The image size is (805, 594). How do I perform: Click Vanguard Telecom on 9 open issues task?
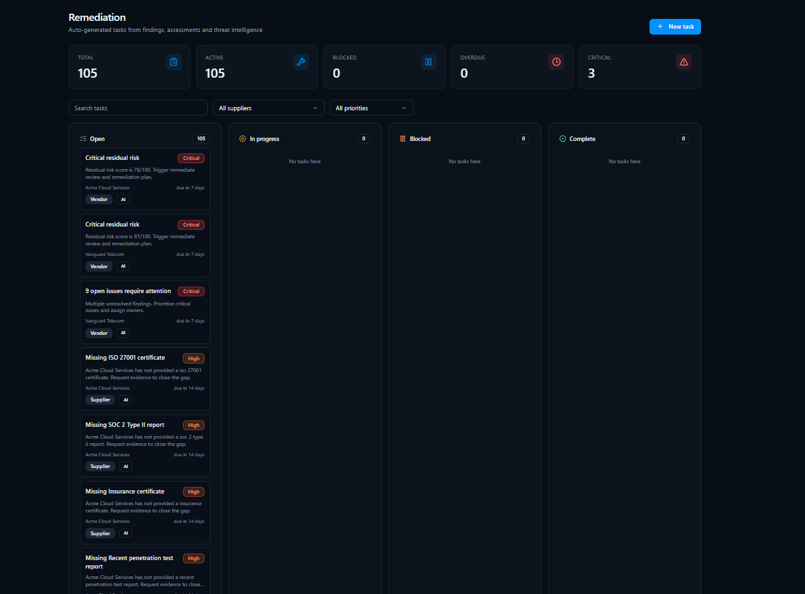[x=105, y=321]
